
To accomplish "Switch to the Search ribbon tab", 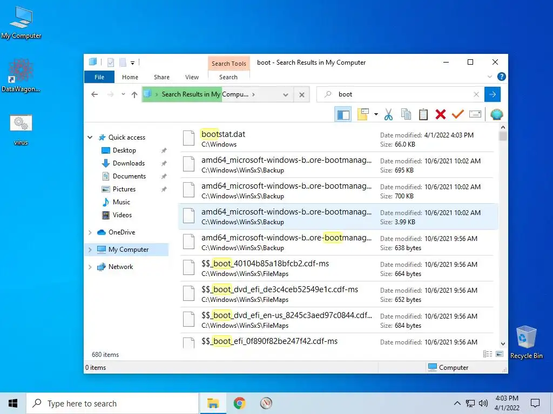I will (x=228, y=77).
